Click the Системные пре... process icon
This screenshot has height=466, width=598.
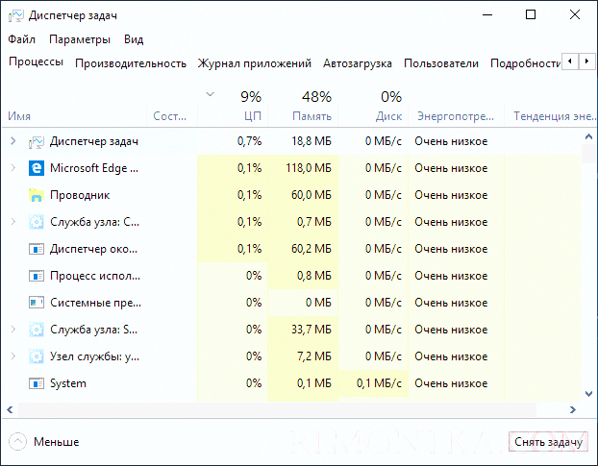point(37,303)
